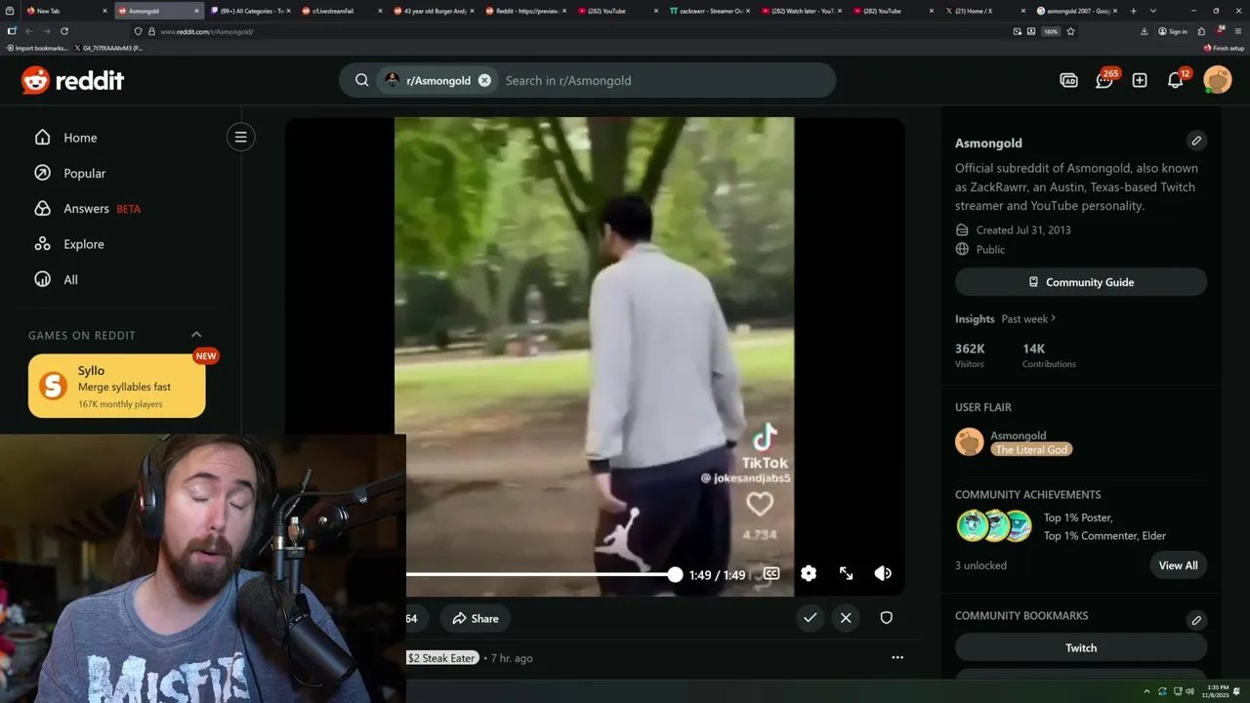The width and height of the screenshot is (1250, 703).
Task: Edit community bookmarks pencil icon
Action: coord(1196,620)
